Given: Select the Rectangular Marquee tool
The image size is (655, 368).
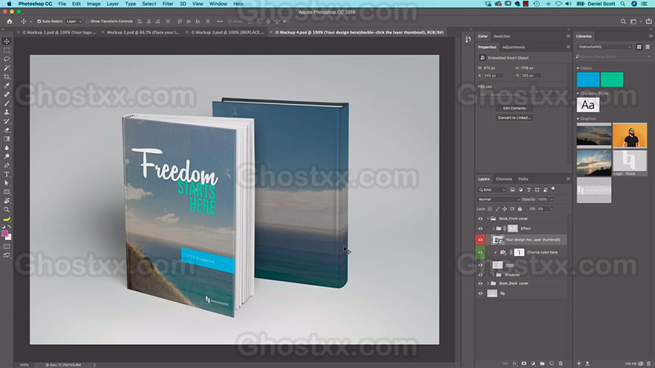Looking at the screenshot, I should [7, 50].
